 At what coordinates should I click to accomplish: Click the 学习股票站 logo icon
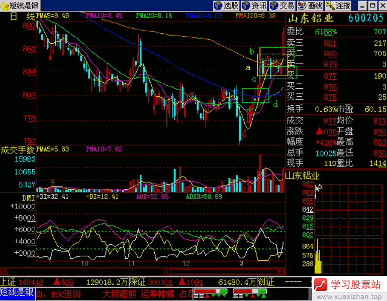click(321, 285)
